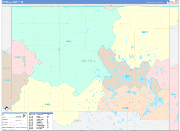Image resolution: width=180 pixels, height=131 pixels.
Task: Click the 2022 ZIP Code ColorCast Edition text
Action: click(x=155, y=3)
